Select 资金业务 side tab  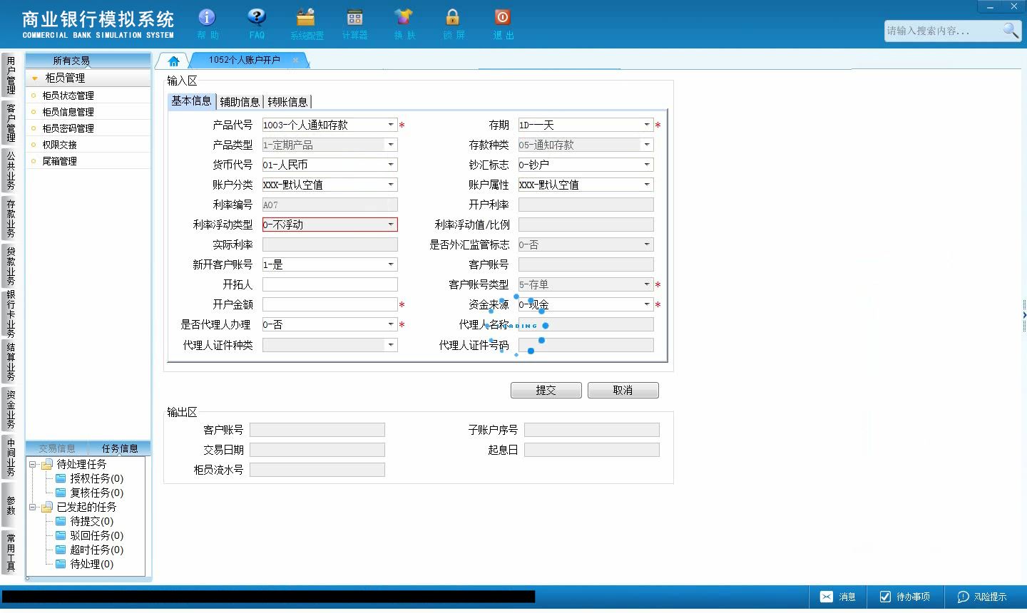pos(11,409)
